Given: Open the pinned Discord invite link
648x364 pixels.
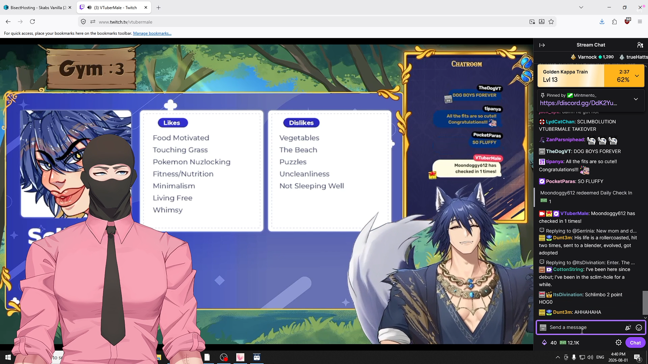Looking at the screenshot, I should (578, 103).
